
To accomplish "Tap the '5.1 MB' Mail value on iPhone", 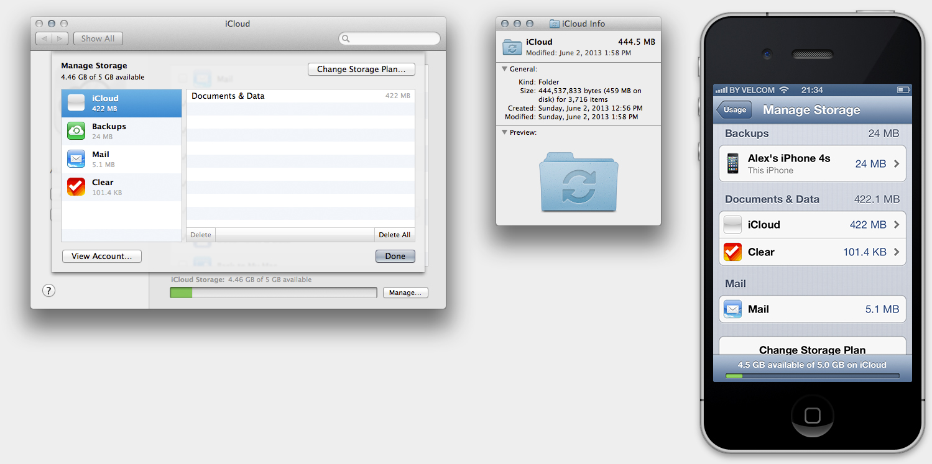I will pyautogui.click(x=882, y=309).
